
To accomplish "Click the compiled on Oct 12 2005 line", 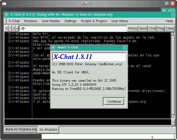I will [84, 81].
